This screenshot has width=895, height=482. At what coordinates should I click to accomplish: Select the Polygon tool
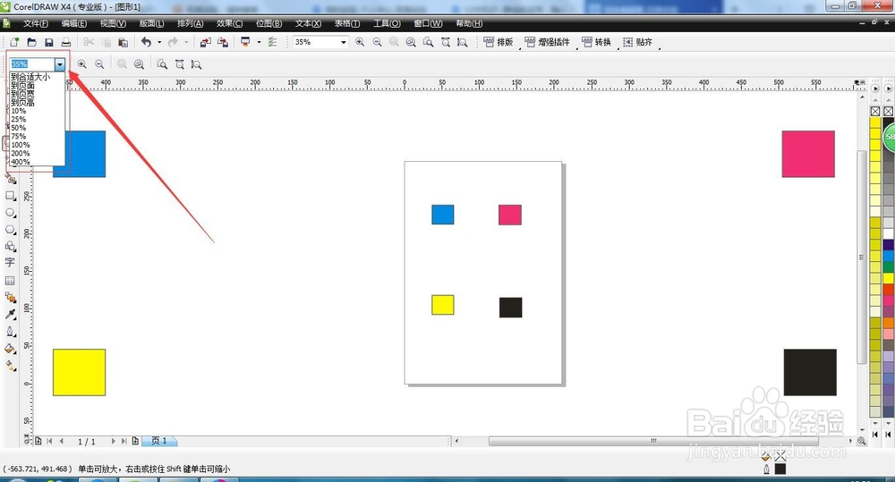click(x=10, y=229)
